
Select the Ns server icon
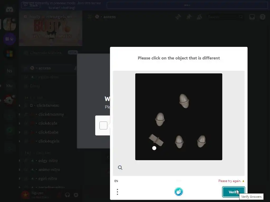(x=9, y=71)
